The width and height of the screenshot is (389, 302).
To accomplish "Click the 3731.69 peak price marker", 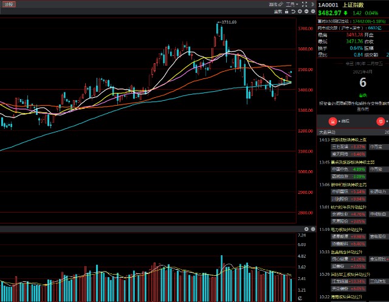I will (228, 22).
